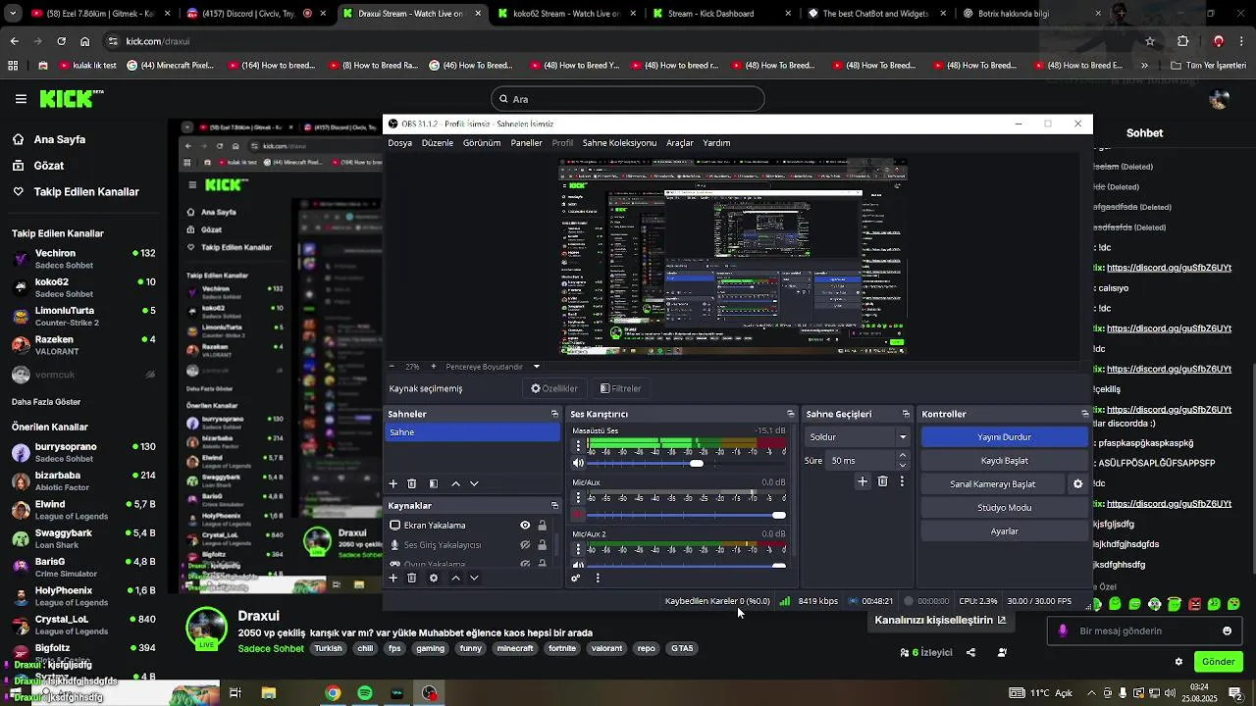Open Masaüstü Ses options dots menu
The width and height of the screenshot is (1256, 706).
tap(578, 446)
